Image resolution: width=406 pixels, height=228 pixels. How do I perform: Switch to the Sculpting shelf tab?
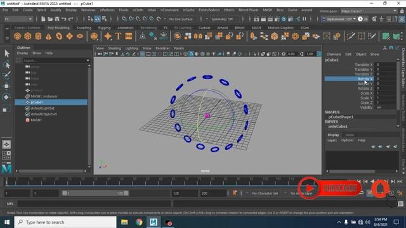click(84, 28)
